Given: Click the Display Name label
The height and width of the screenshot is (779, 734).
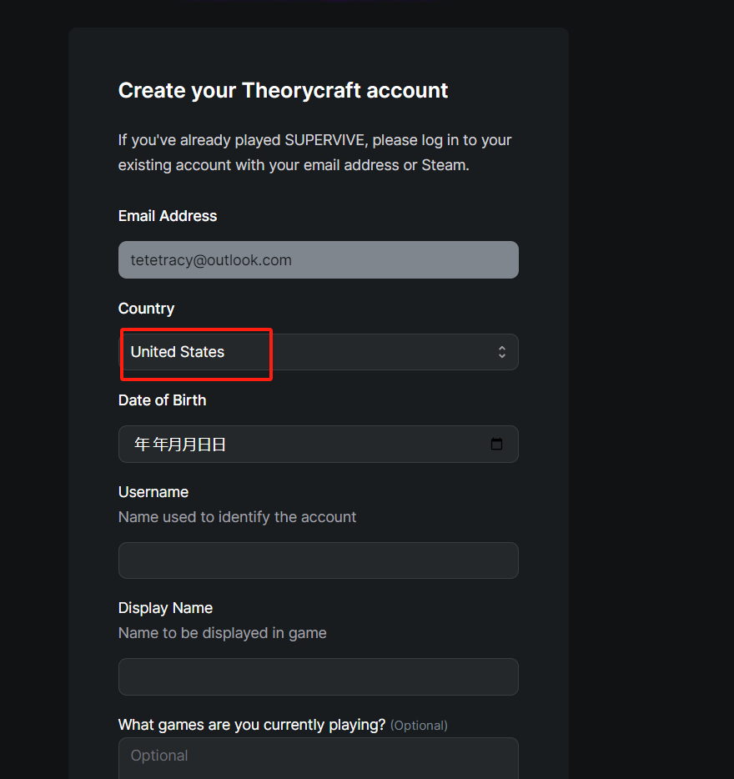Looking at the screenshot, I should [x=165, y=608].
